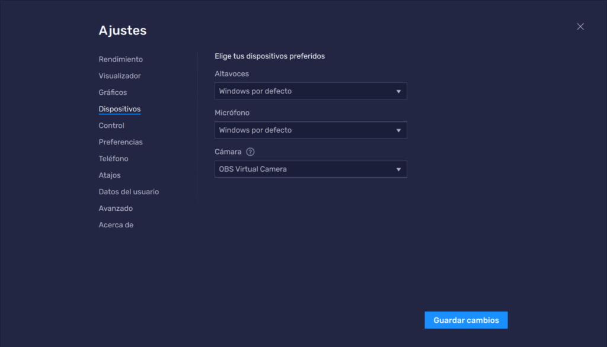View the Acerca de information page

click(x=116, y=225)
